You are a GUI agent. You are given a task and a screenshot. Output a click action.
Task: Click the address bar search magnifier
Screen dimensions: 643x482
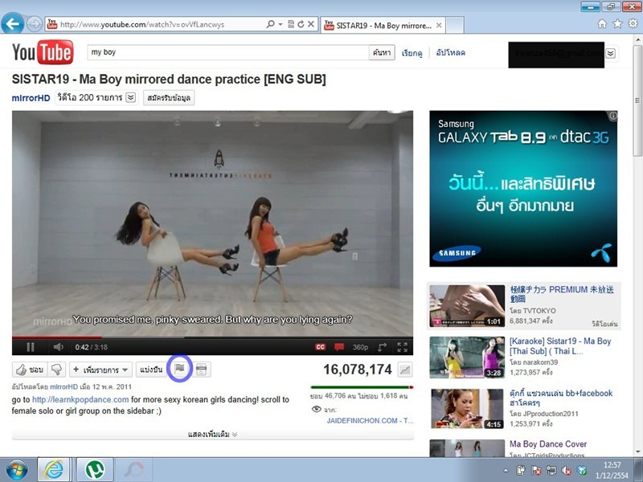(x=271, y=24)
